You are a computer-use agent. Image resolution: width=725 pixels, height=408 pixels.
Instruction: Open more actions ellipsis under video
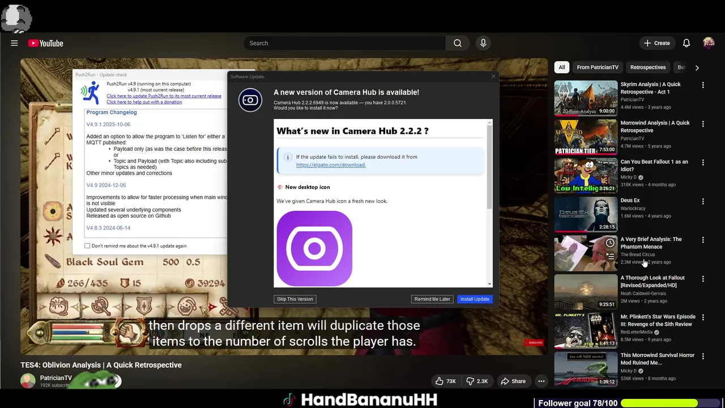tap(541, 381)
